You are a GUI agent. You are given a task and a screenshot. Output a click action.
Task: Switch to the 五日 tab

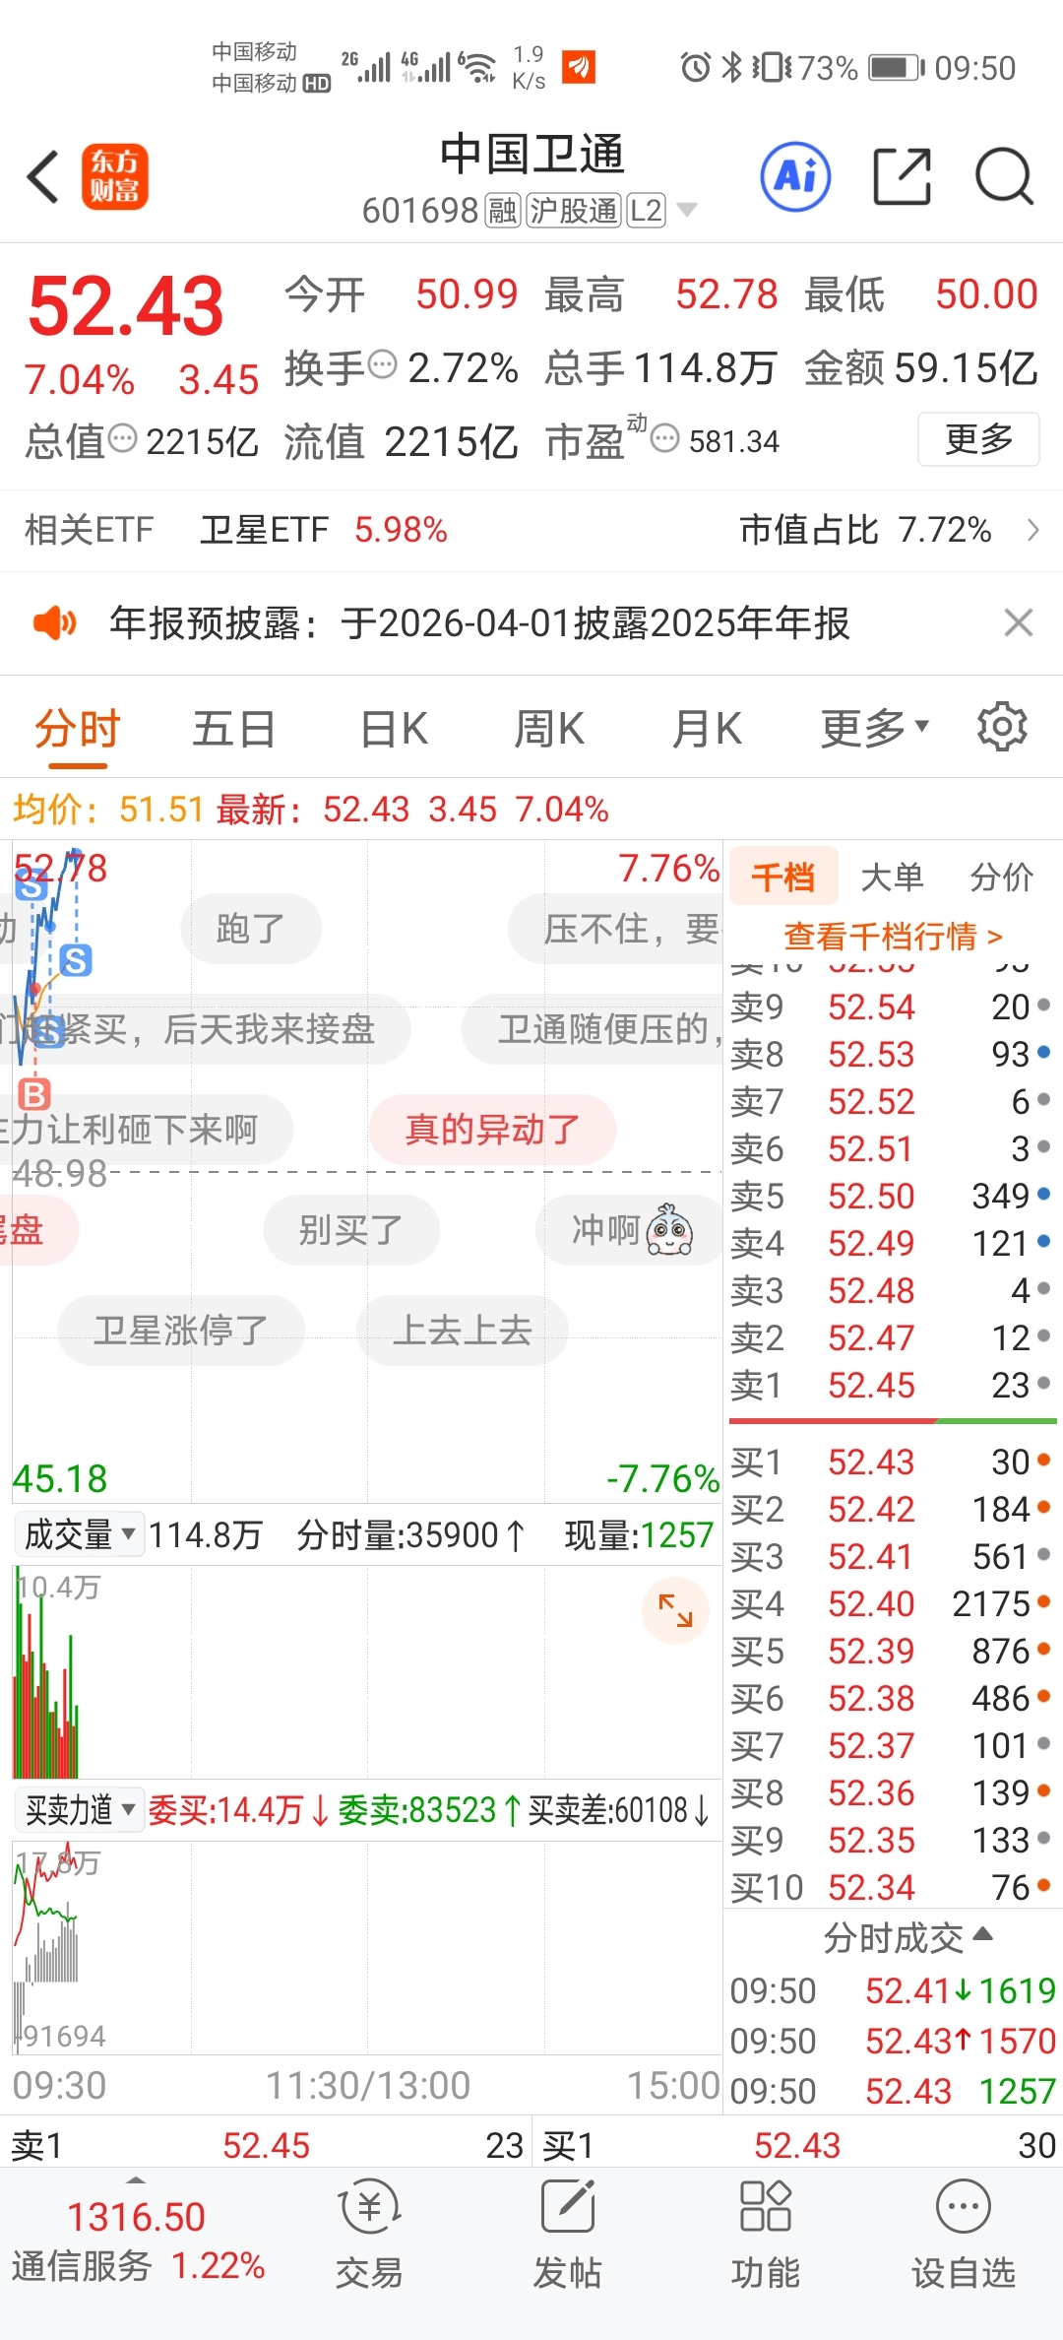click(x=233, y=729)
